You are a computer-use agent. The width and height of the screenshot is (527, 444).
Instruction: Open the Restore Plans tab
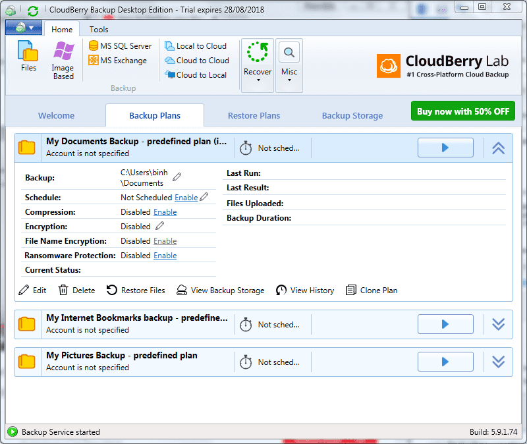254,116
